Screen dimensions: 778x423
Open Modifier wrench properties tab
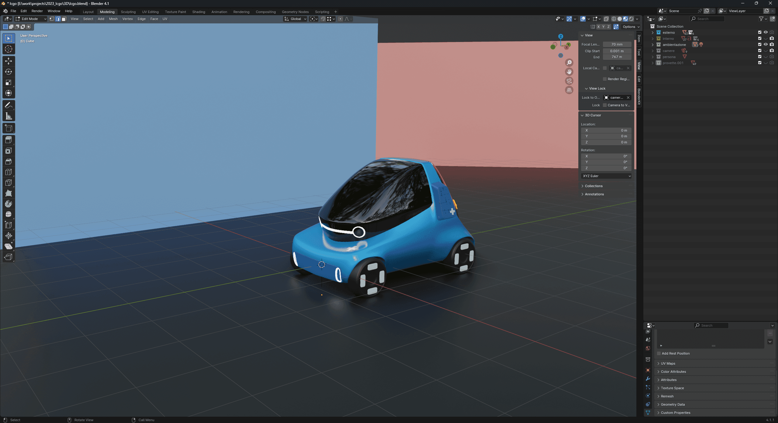[x=648, y=379]
